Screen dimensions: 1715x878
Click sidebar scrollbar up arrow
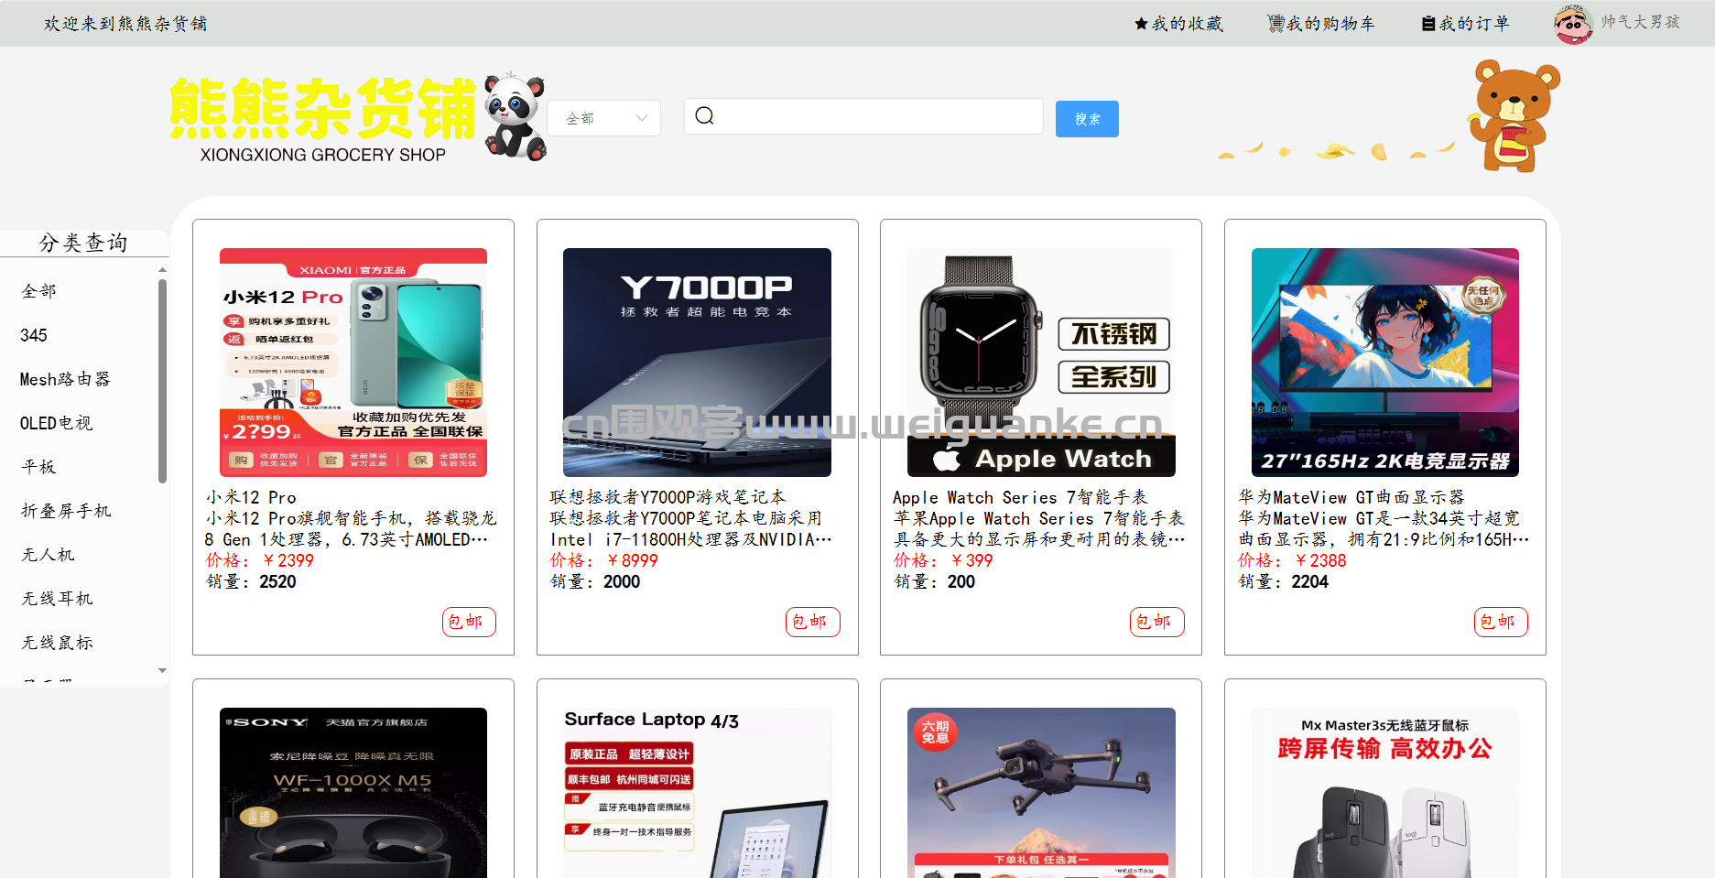tap(162, 270)
